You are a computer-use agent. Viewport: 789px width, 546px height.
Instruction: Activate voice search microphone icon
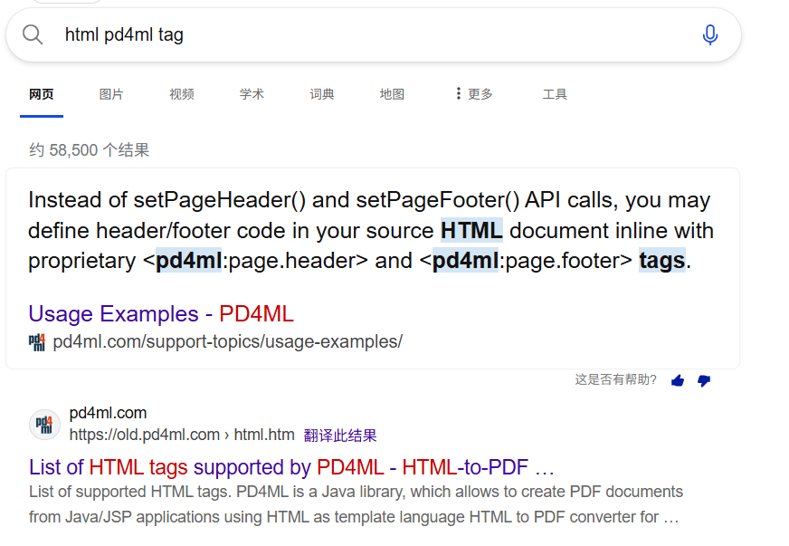pyautogui.click(x=710, y=34)
